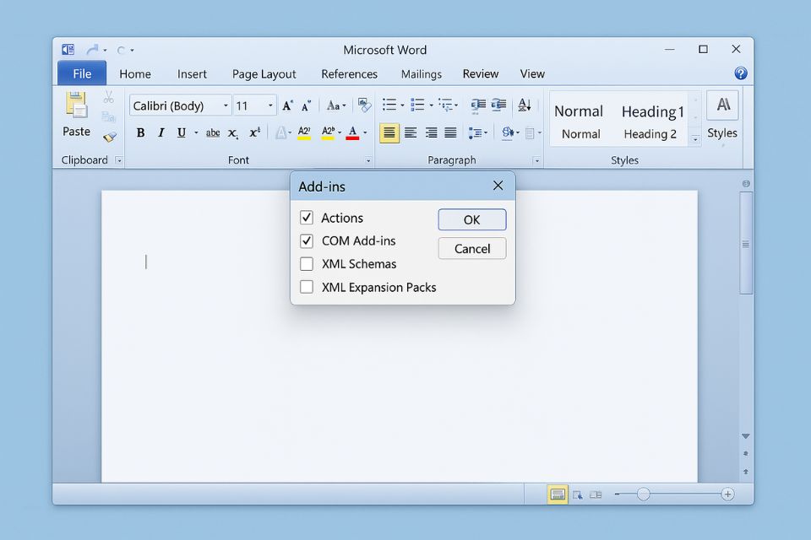Switch to the Mailings ribbon tab

tap(422, 74)
